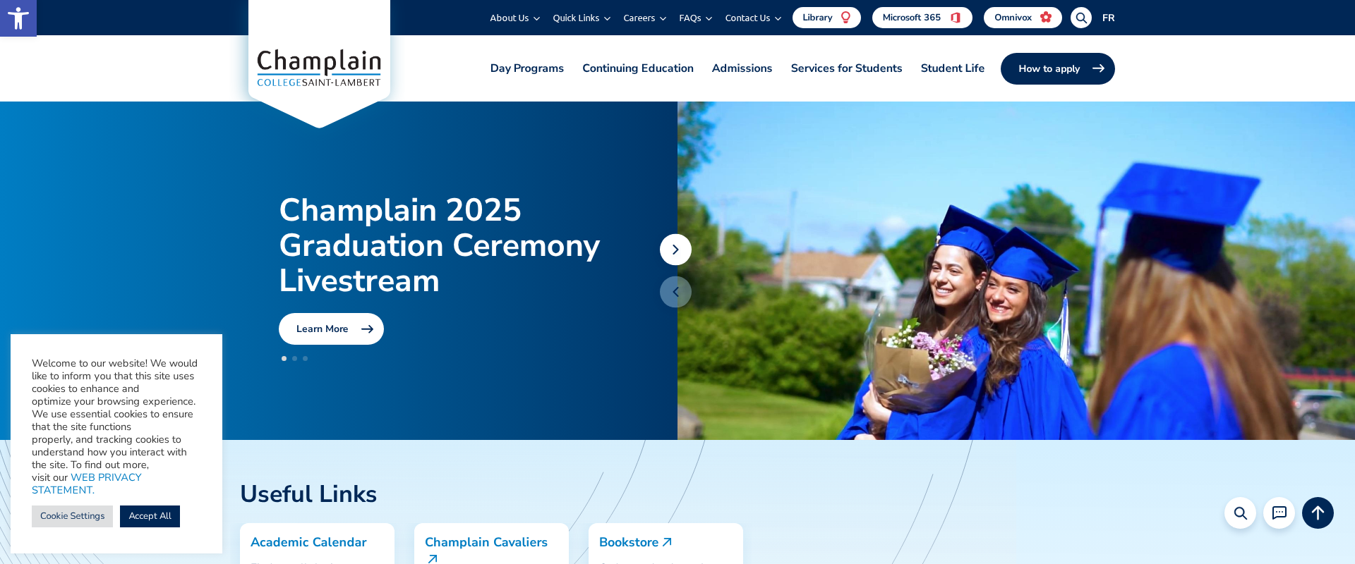Open the floating chat message icon
Image resolution: width=1355 pixels, height=564 pixels.
click(x=1279, y=513)
